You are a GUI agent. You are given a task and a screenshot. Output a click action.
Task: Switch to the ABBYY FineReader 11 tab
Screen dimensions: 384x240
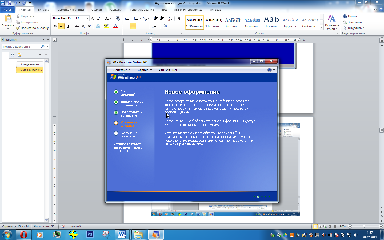coord(188,10)
